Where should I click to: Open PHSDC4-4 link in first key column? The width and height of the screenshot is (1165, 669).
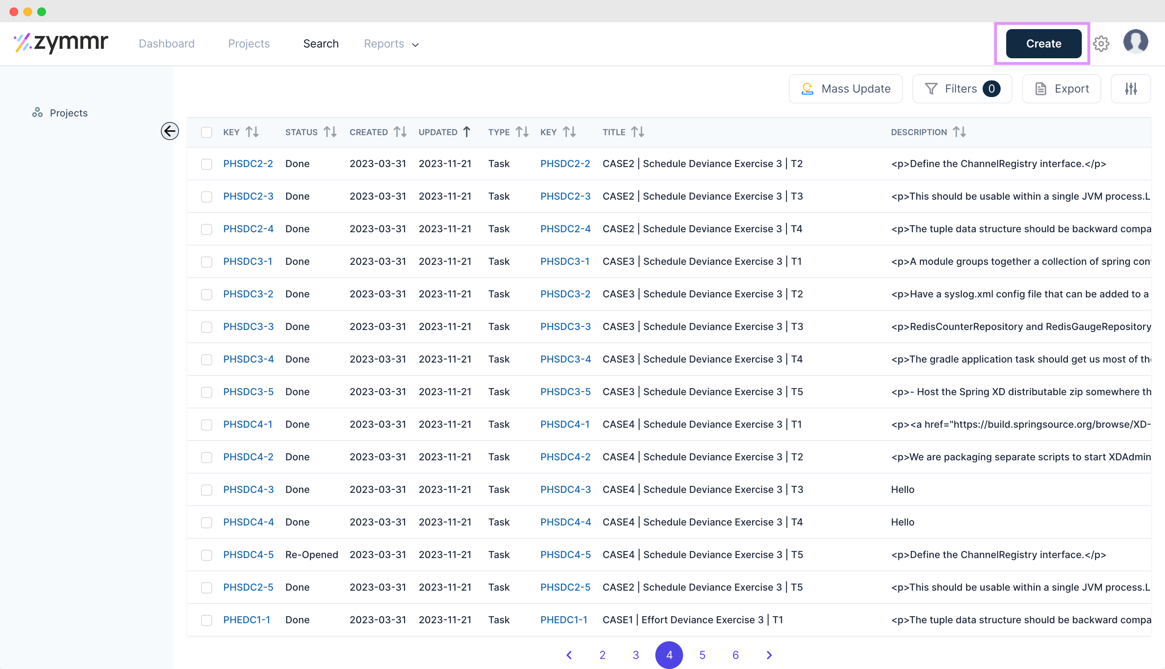click(x=248, y=522)
